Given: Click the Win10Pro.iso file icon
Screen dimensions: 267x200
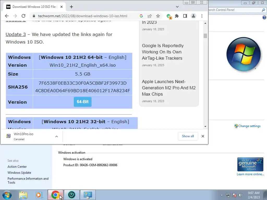Looking at the screenshot, I should point(8,136).
